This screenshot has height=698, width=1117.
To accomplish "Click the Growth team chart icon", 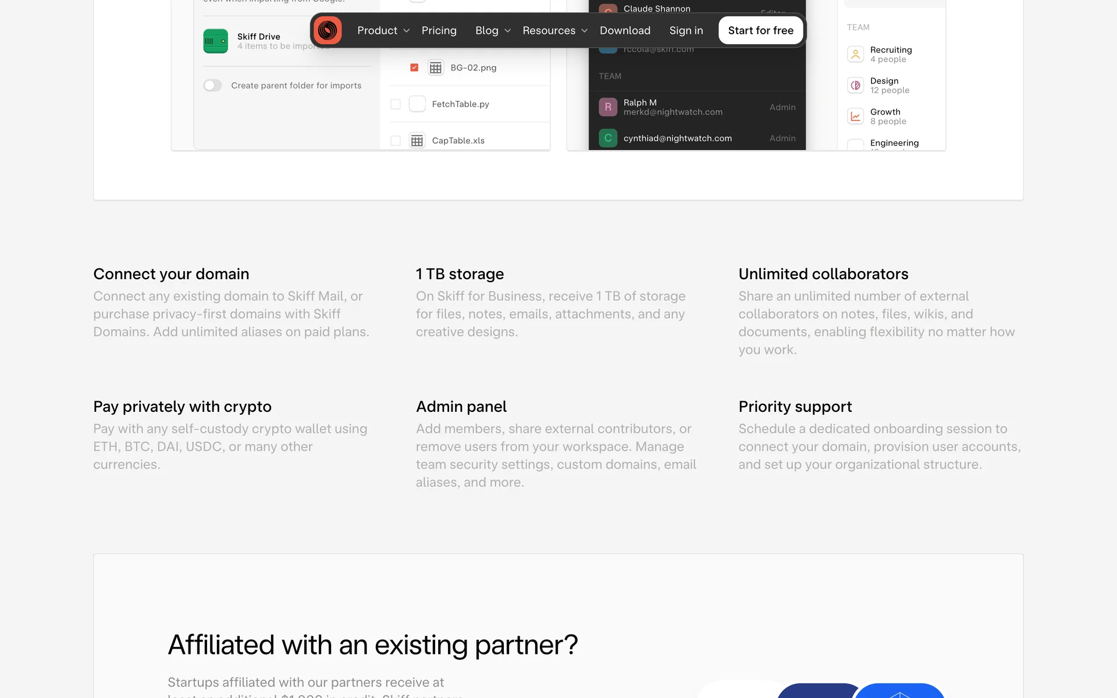I will [855, 116].
